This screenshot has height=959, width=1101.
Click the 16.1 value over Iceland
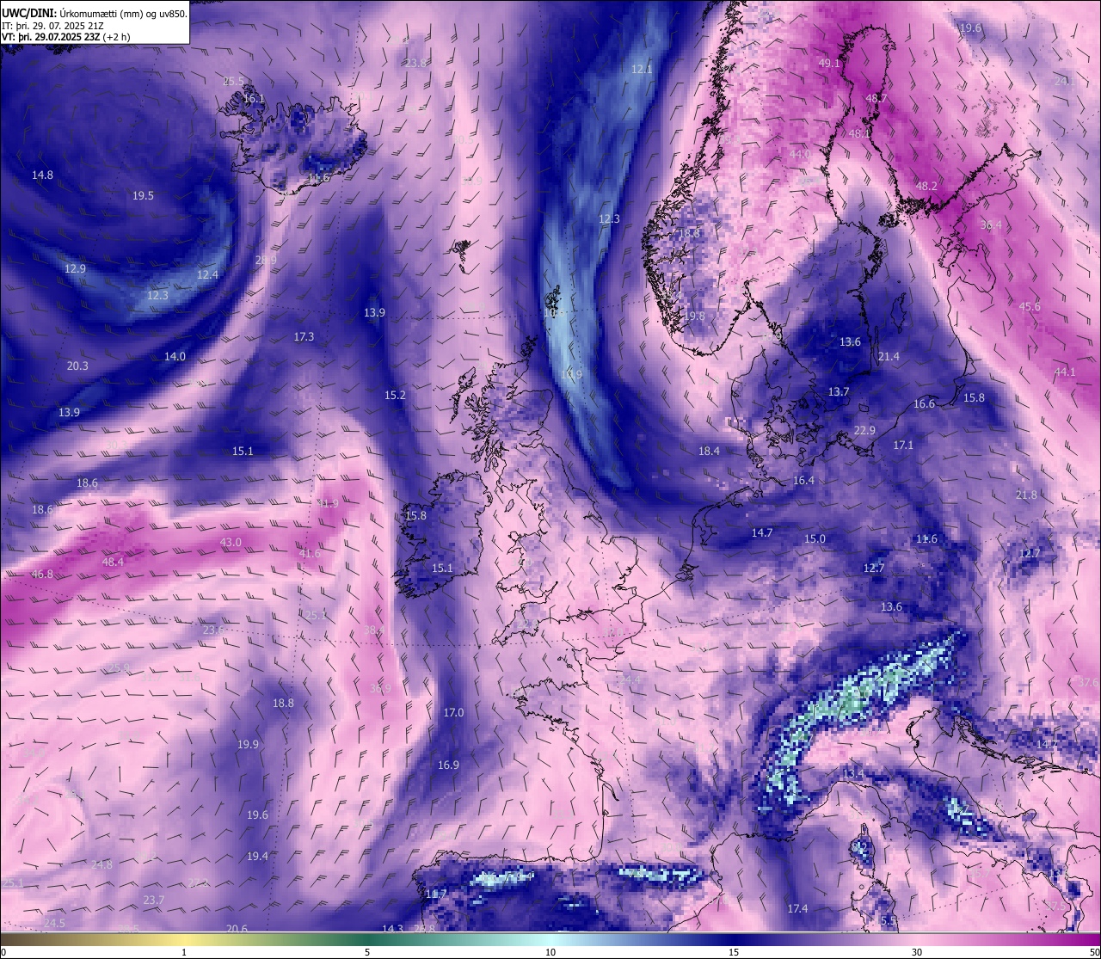(x=254, y=98)
